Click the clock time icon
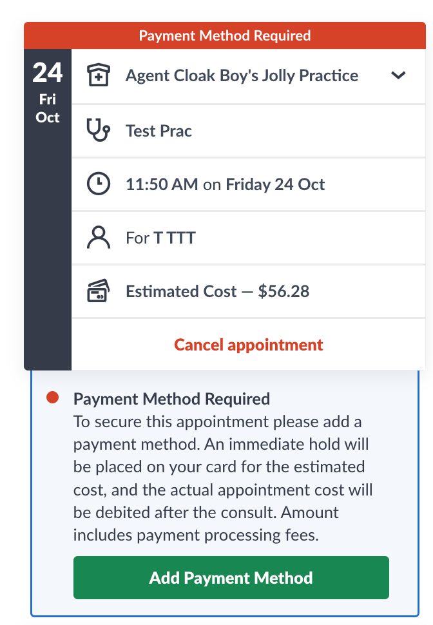This screenshot has width=433, height=625. pos(98,185)
